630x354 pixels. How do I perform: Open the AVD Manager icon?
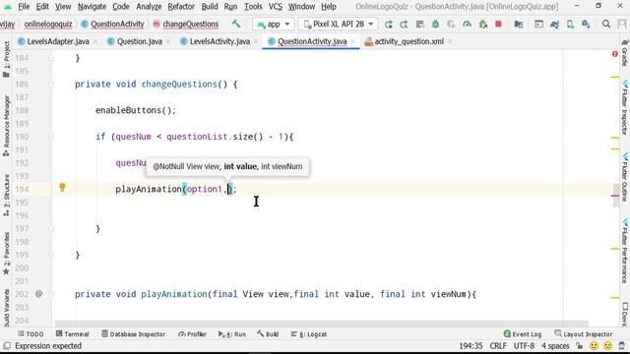click(570, 25)
